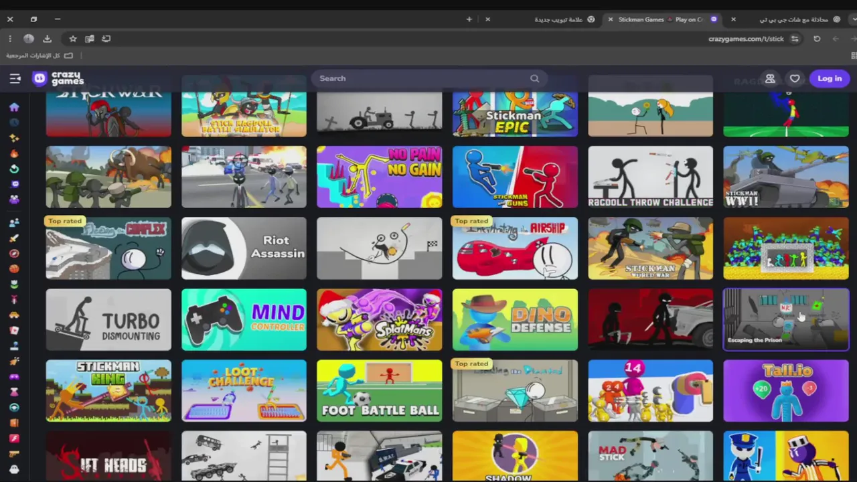This screenshot has width=857, height=482.
Task: Open the SplatMans game thumbnail
Action: tap(380, 320)
